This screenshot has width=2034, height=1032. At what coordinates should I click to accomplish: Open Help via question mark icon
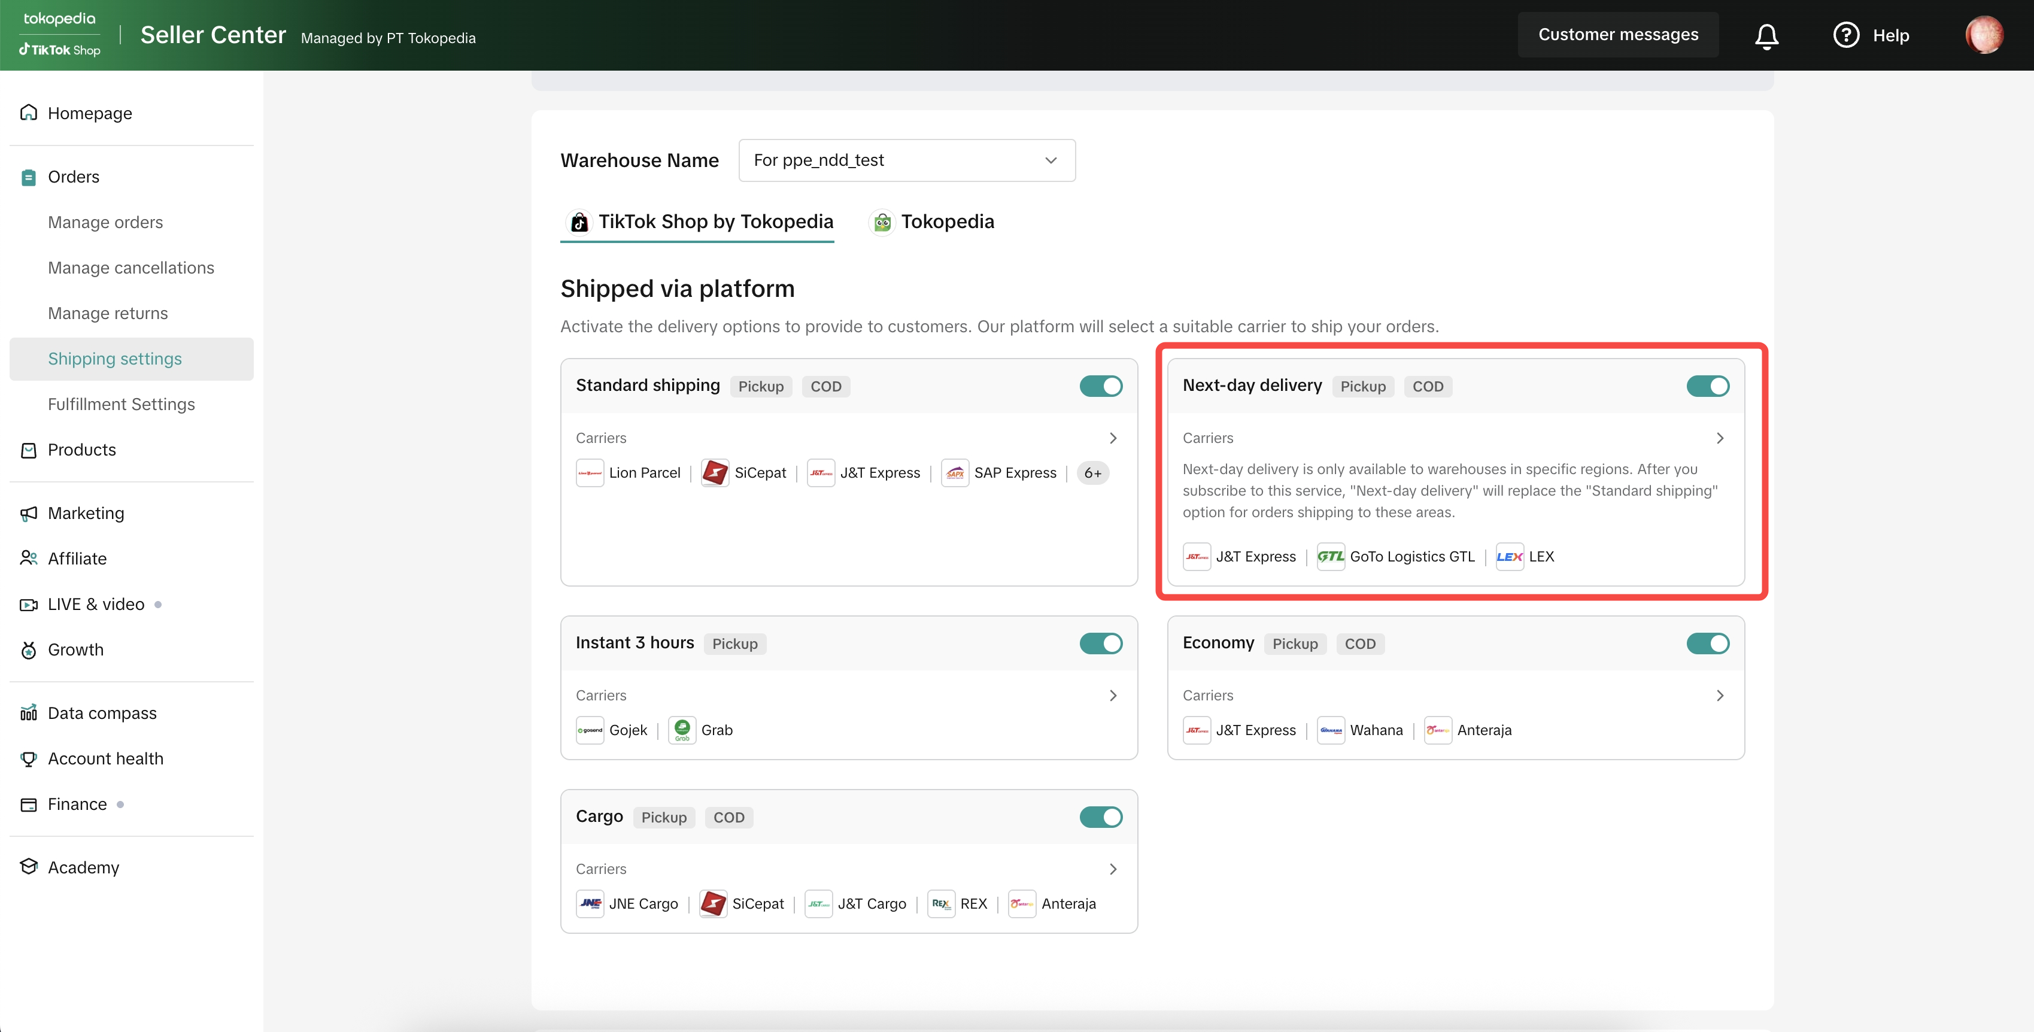pyautogui.click(x=1845, y=35)
